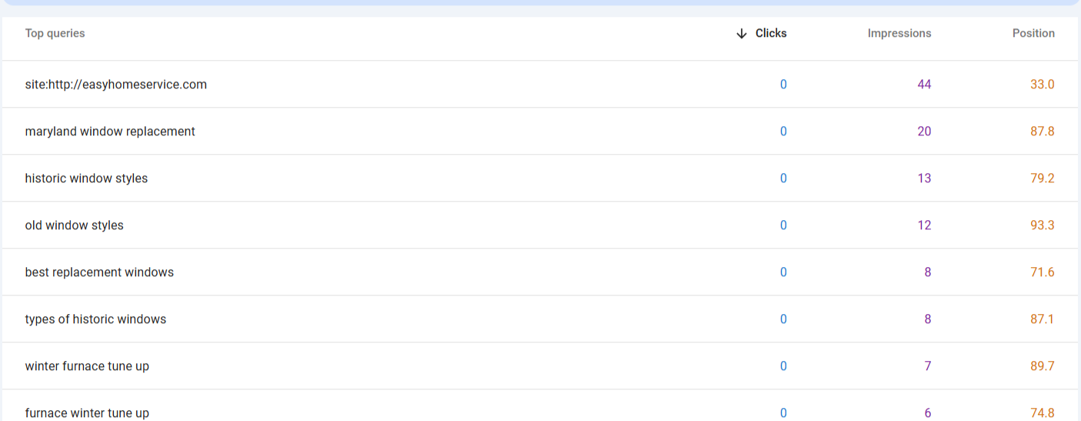The image size is (1081, 421).
Task: Select types of historic windows query
Action: point(95,319)
